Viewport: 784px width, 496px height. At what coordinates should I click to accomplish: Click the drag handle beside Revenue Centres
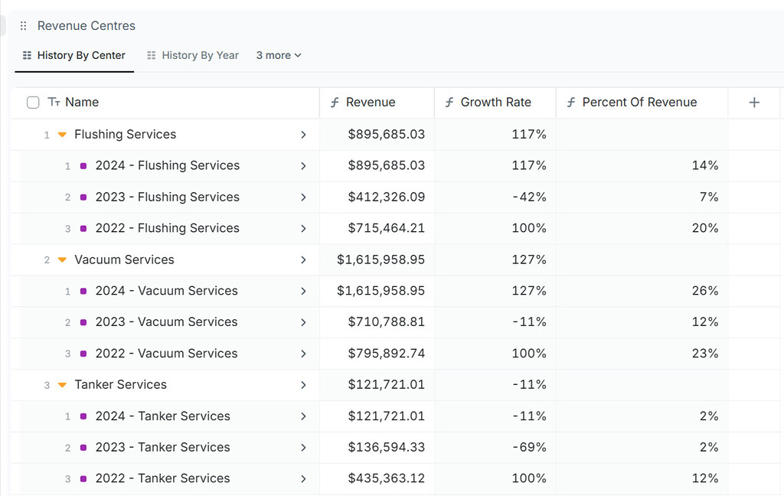[23, 26]
